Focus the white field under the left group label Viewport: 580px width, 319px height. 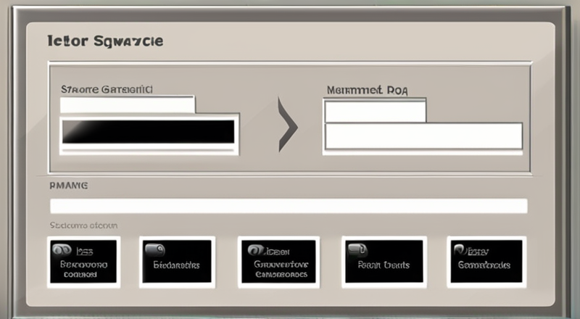point(128,104)
